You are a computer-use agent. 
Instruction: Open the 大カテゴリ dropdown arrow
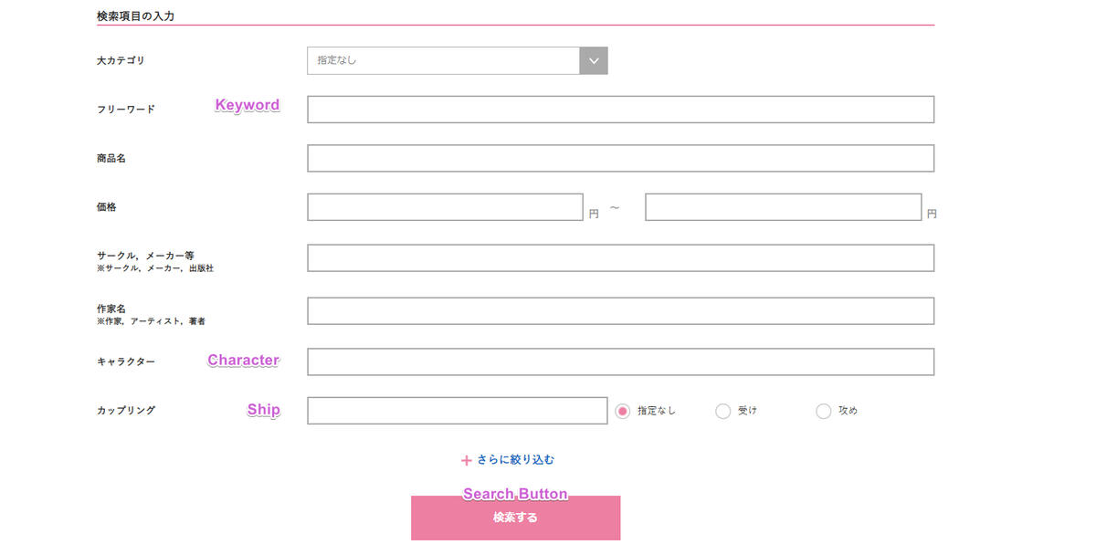click(594, 61)
